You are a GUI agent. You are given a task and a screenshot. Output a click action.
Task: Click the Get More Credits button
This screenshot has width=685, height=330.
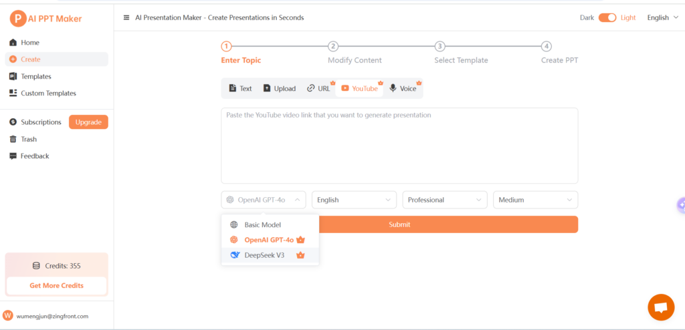coord(56,285)
